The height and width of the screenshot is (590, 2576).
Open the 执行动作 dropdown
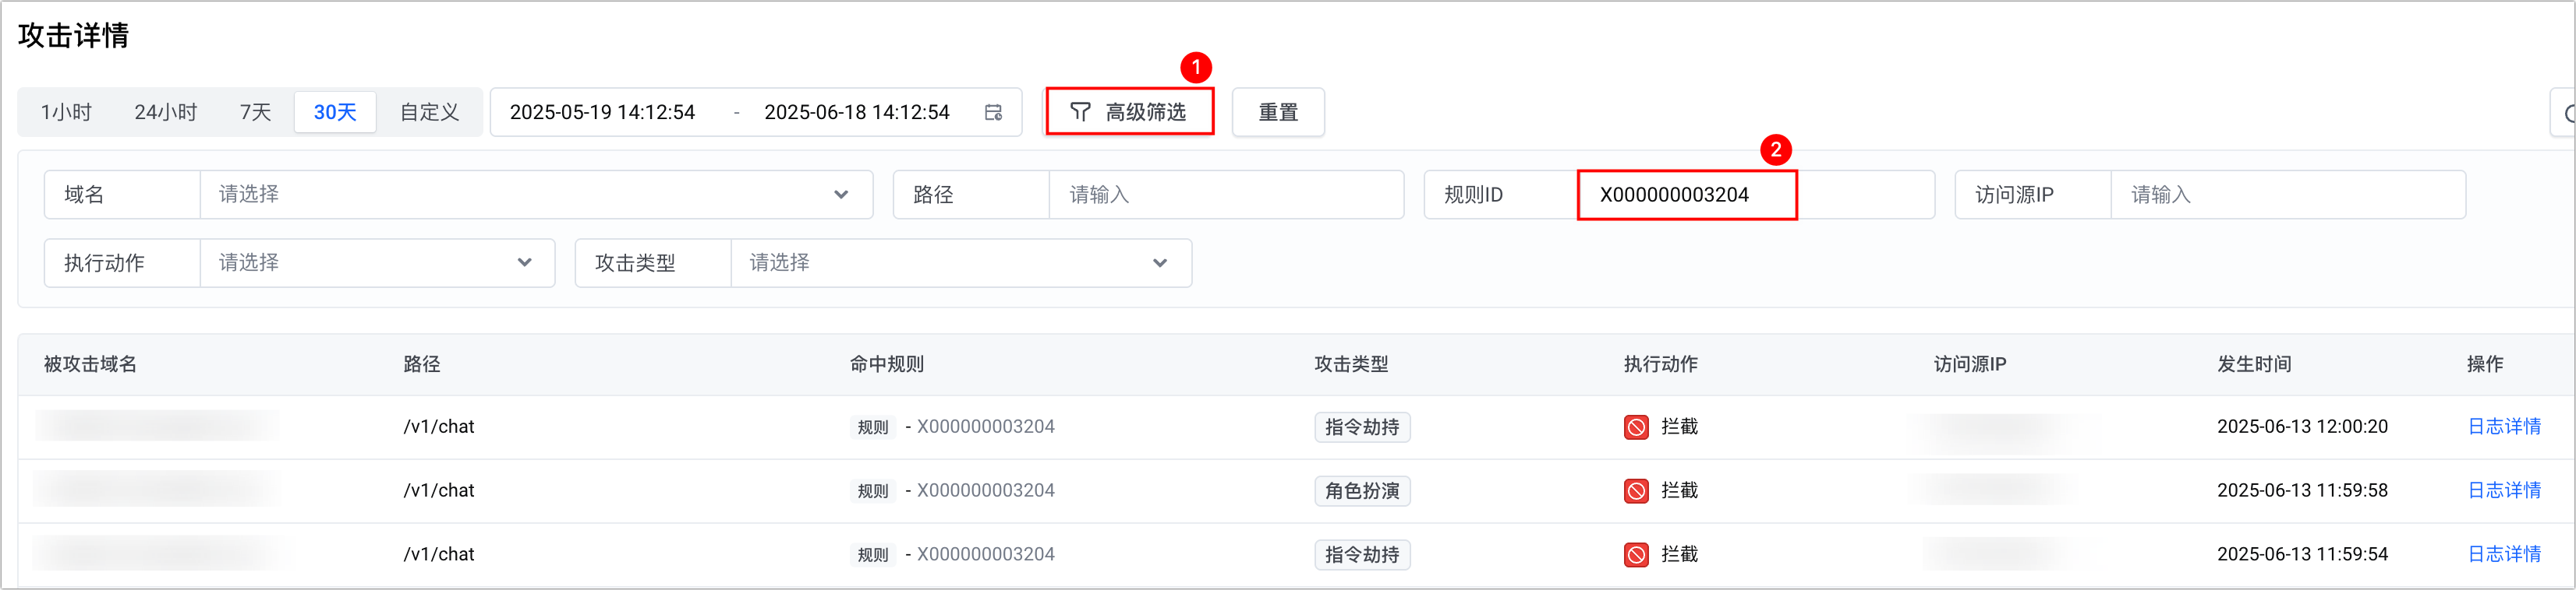(377, 264)
